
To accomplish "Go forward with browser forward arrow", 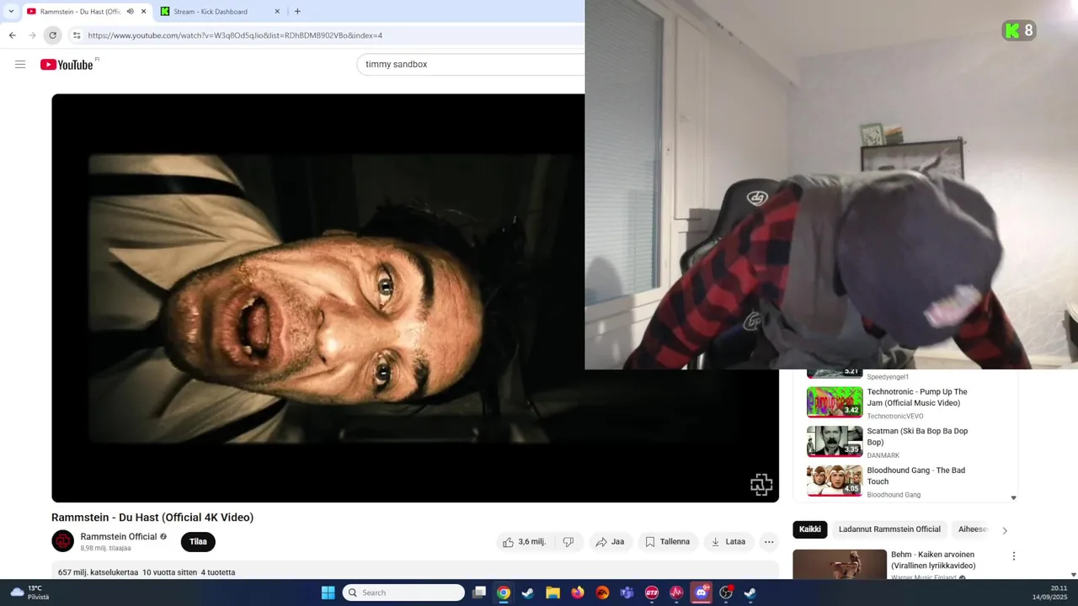I will pos(32,35).
